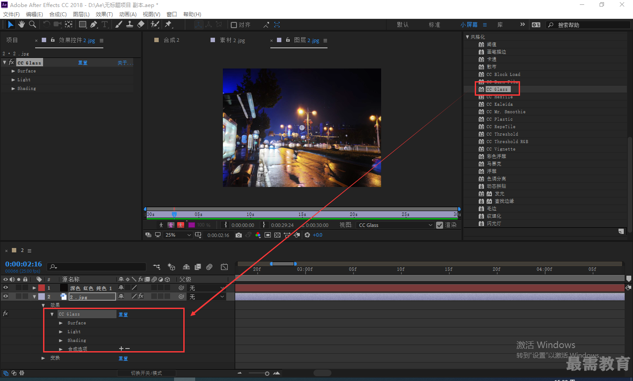The width and height of the screenshot is (633, 381).
Task: Expand Light in effect controls panel
Action: pyautogui.click(x=13, y=80)
